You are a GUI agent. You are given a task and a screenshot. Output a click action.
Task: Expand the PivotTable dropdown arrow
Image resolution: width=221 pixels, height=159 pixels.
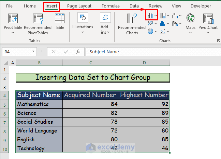pyautogui.click(x=13, y=33)
